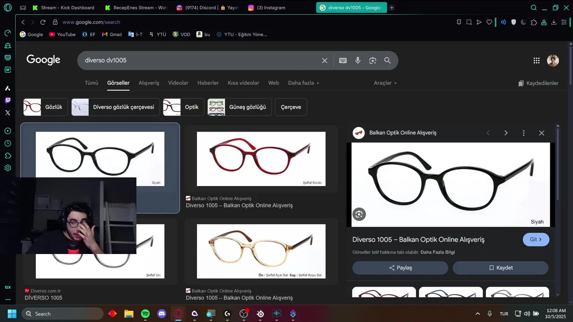Close the image preview panel
Viewport: 573px width, 322px height.
pos(542,133)
